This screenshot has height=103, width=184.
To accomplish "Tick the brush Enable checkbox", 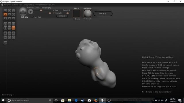I will [x=74, y=19].
